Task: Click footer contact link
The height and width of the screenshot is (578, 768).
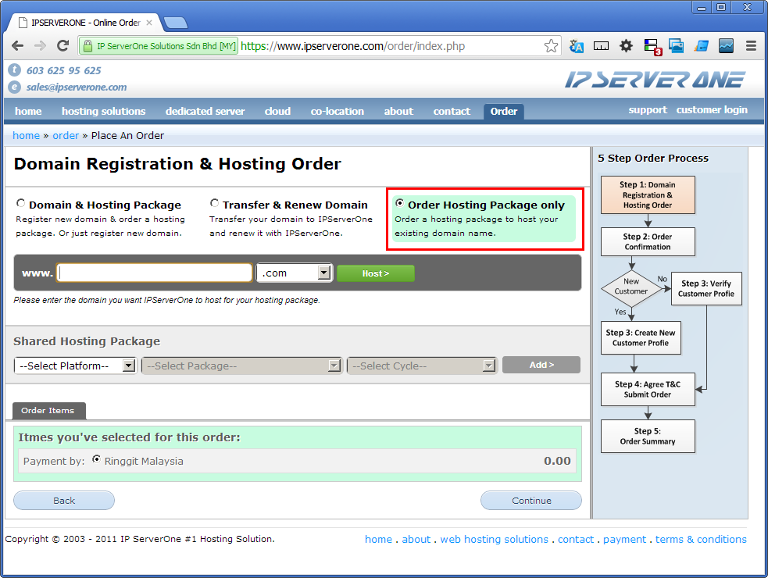Action: (576, 539)
